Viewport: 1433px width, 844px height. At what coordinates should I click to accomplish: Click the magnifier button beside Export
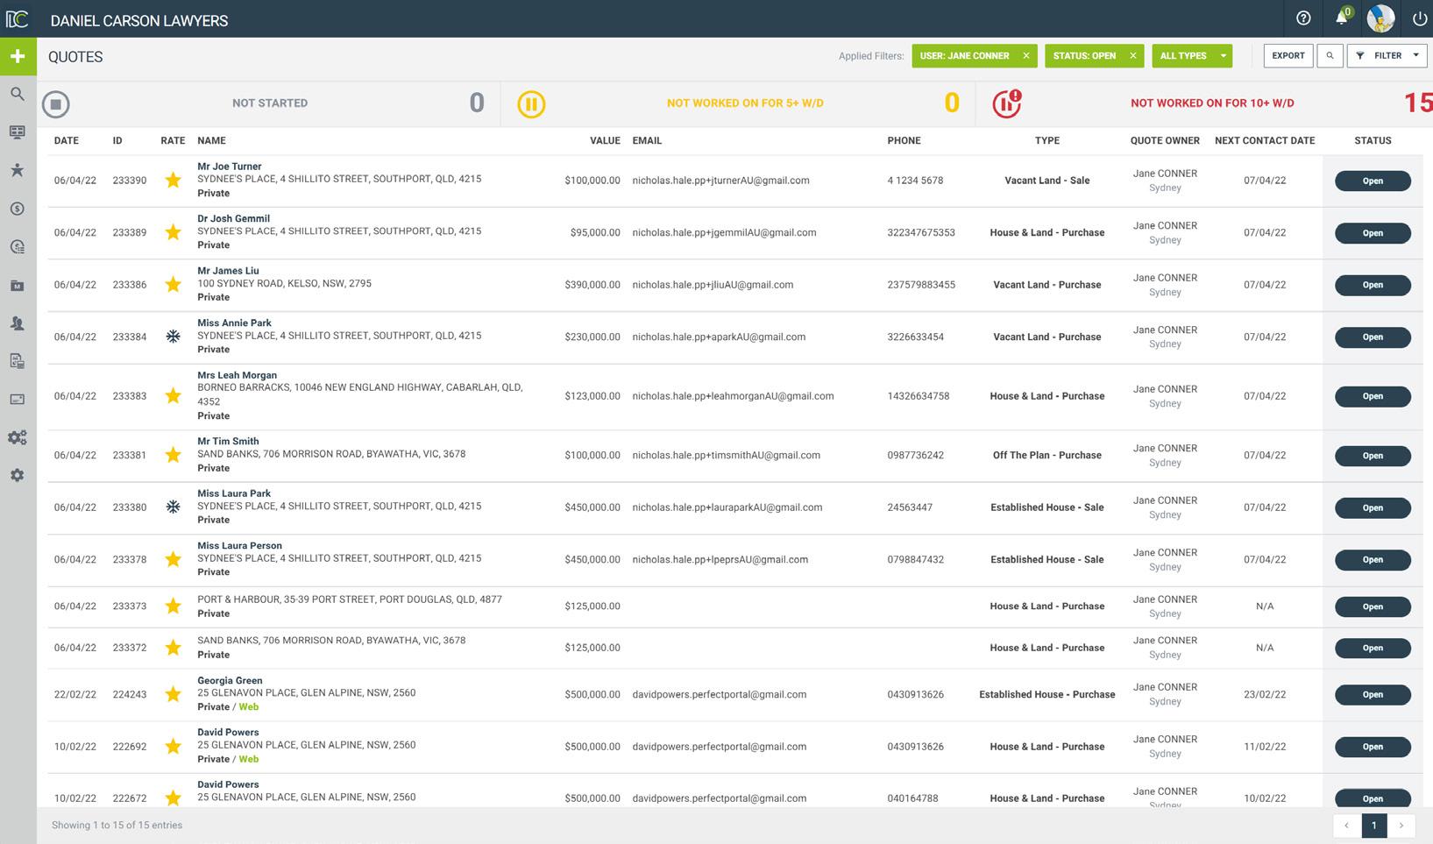click(1330, 55)
